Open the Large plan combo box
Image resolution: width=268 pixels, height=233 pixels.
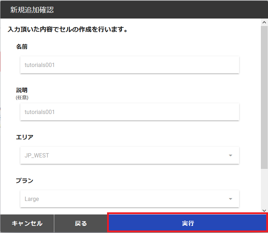130,199
